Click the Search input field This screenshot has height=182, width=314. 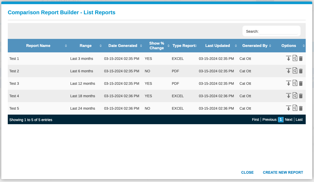point(278,31)
